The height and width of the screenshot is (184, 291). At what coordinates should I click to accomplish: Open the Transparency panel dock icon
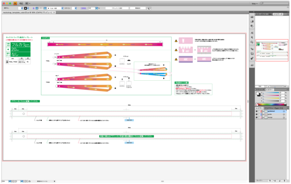[252, 26]
